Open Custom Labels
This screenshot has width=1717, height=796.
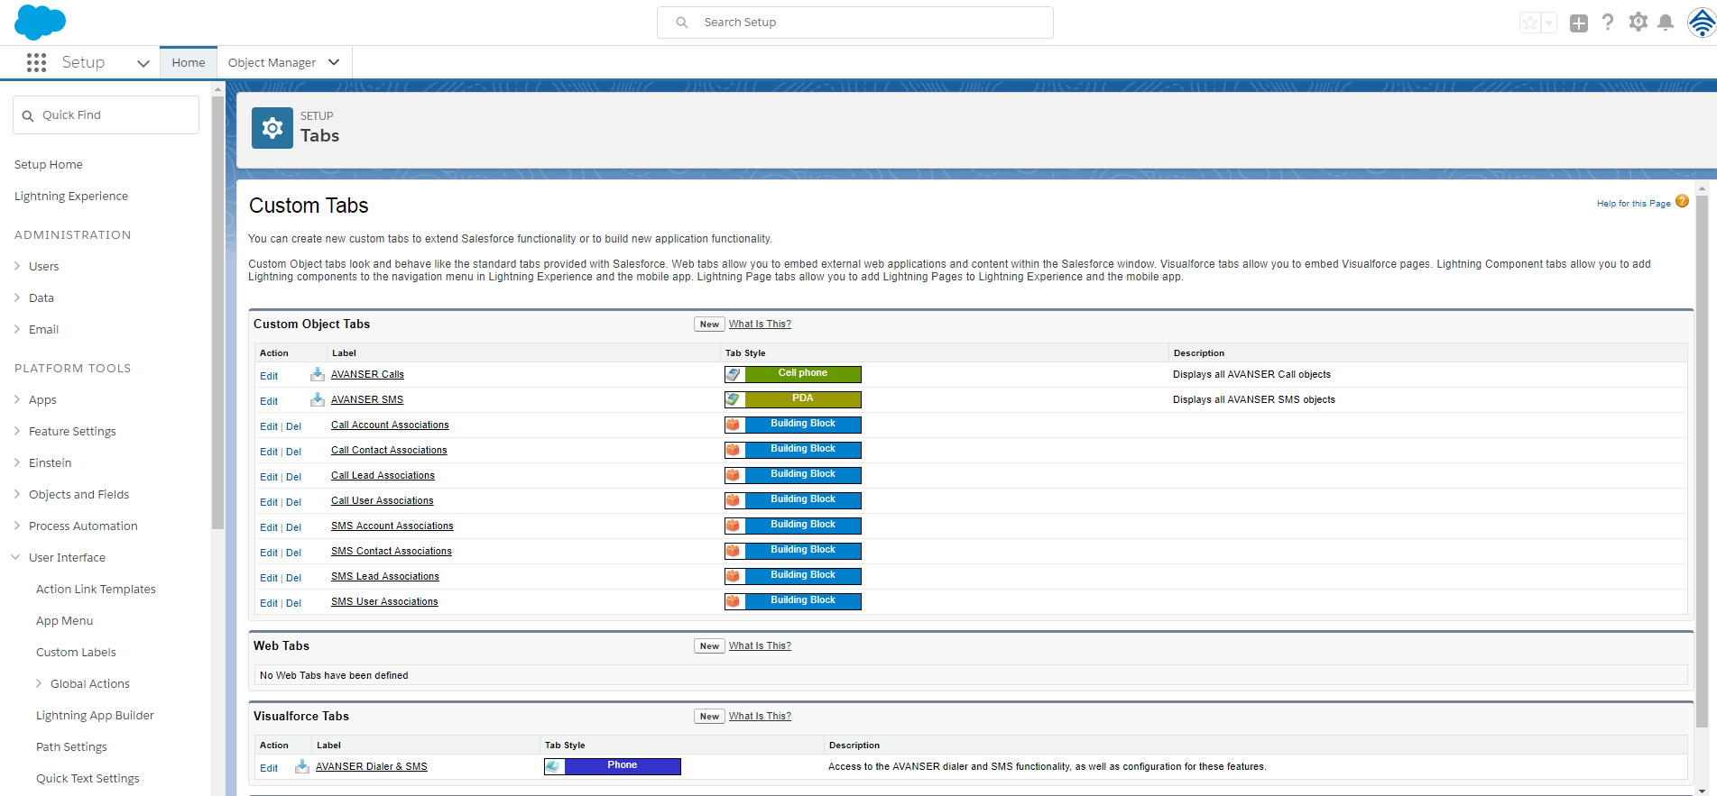[76, 652]
